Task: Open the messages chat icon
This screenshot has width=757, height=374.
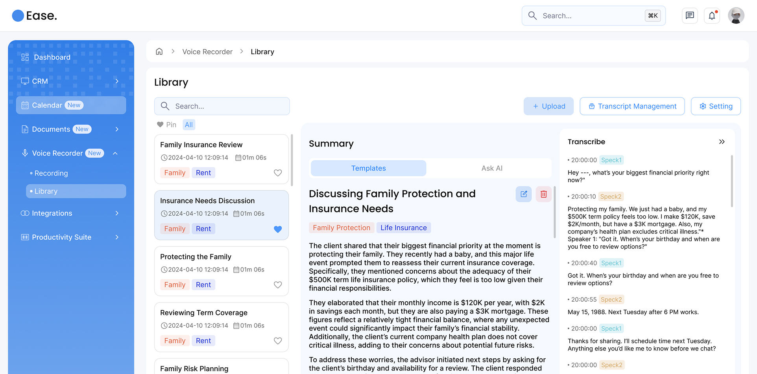Action: click(x=690, y=16)
